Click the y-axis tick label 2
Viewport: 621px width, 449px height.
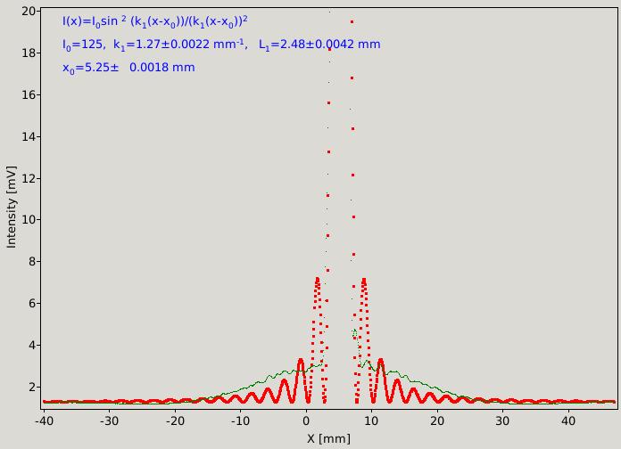32,387
